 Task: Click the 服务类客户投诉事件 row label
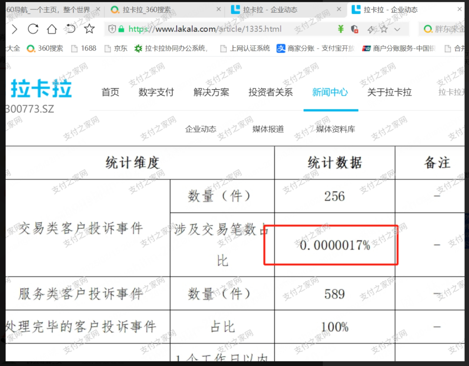pyautogui.click(x=81, y=294)
